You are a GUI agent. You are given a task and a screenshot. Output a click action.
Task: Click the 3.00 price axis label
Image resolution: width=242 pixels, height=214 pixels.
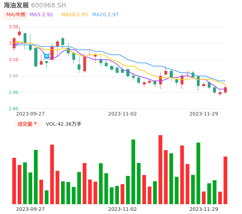13,76
